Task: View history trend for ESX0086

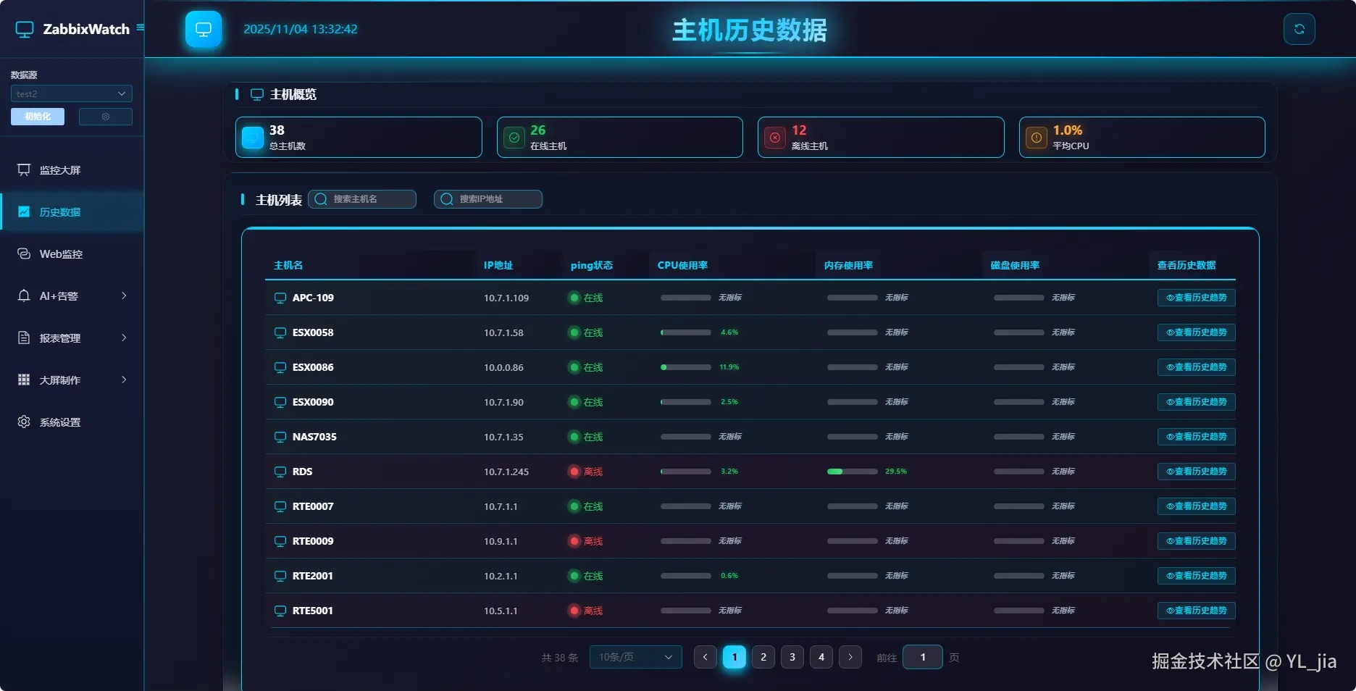Action: tap(1196, 367)
